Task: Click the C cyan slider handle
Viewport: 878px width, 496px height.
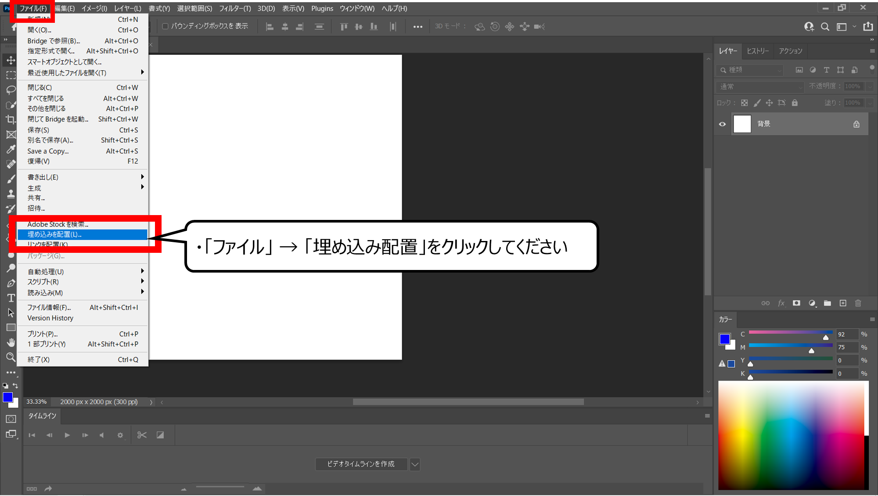Action: (826, 338)
